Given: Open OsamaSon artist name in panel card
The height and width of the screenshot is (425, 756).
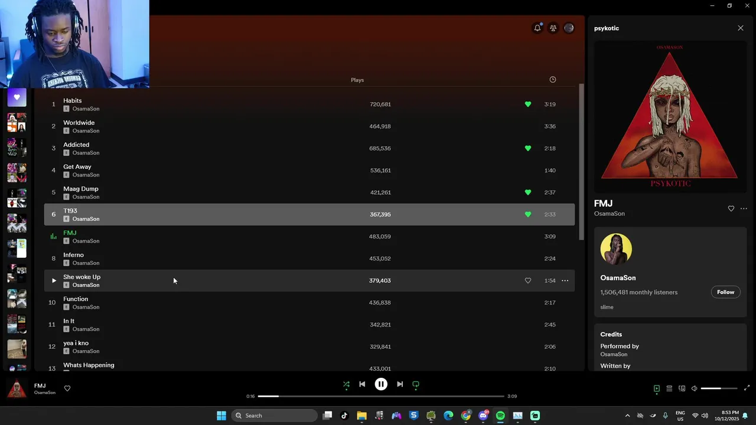Looking at the screenshot, I should click(618, 278).
